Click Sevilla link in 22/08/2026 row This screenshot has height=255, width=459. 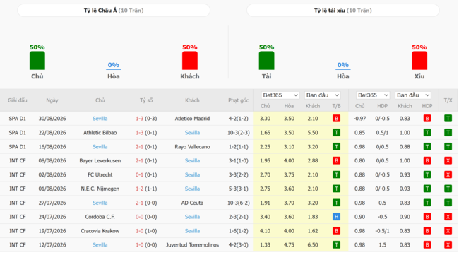[192, 133]
